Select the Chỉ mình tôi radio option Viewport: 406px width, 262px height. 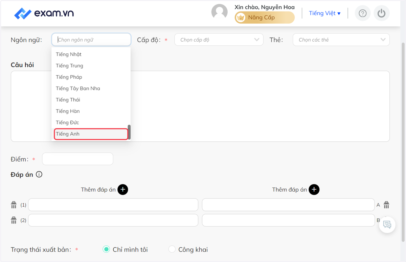pyautogui.click(x=106, y=249)
